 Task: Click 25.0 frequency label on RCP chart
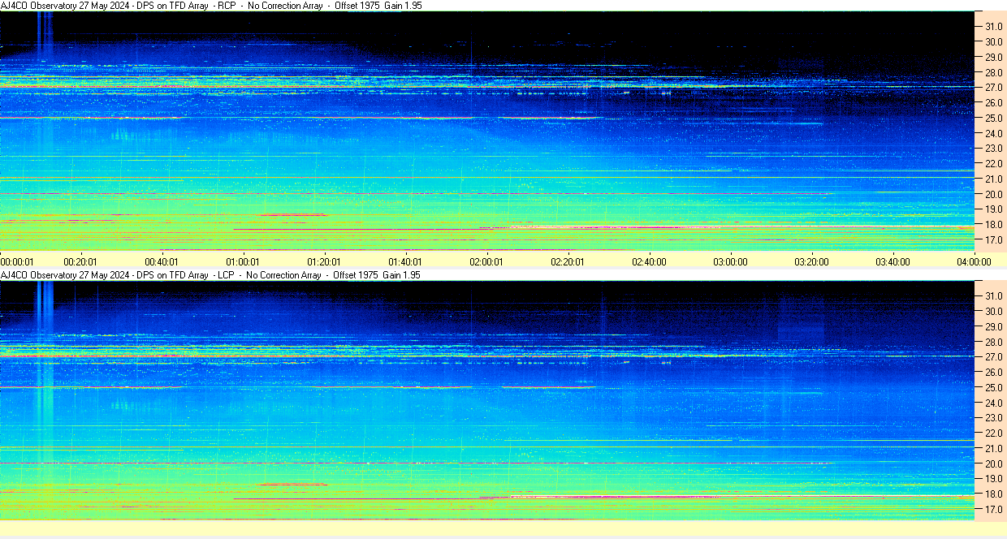pos(993,118)
